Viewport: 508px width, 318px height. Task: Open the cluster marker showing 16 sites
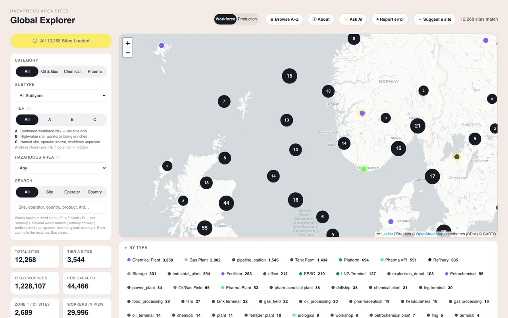tap(296, 200)
